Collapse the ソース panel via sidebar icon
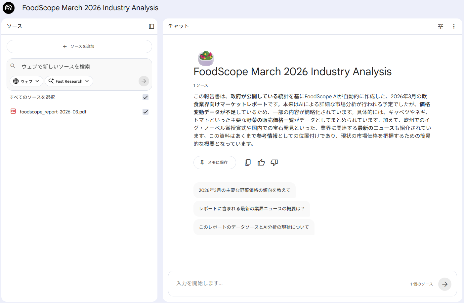Viewport: 464px width, 303px height. [x=151, y=26]
